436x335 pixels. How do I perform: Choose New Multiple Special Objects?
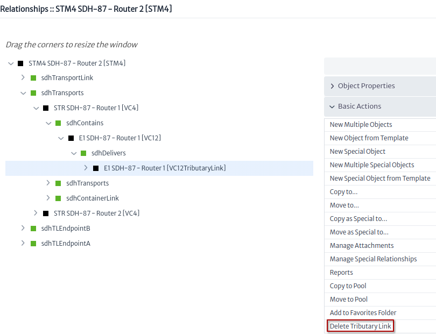coord(380,165)
